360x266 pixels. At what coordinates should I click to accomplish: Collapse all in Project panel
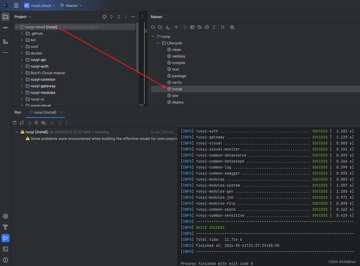point(119,17)
